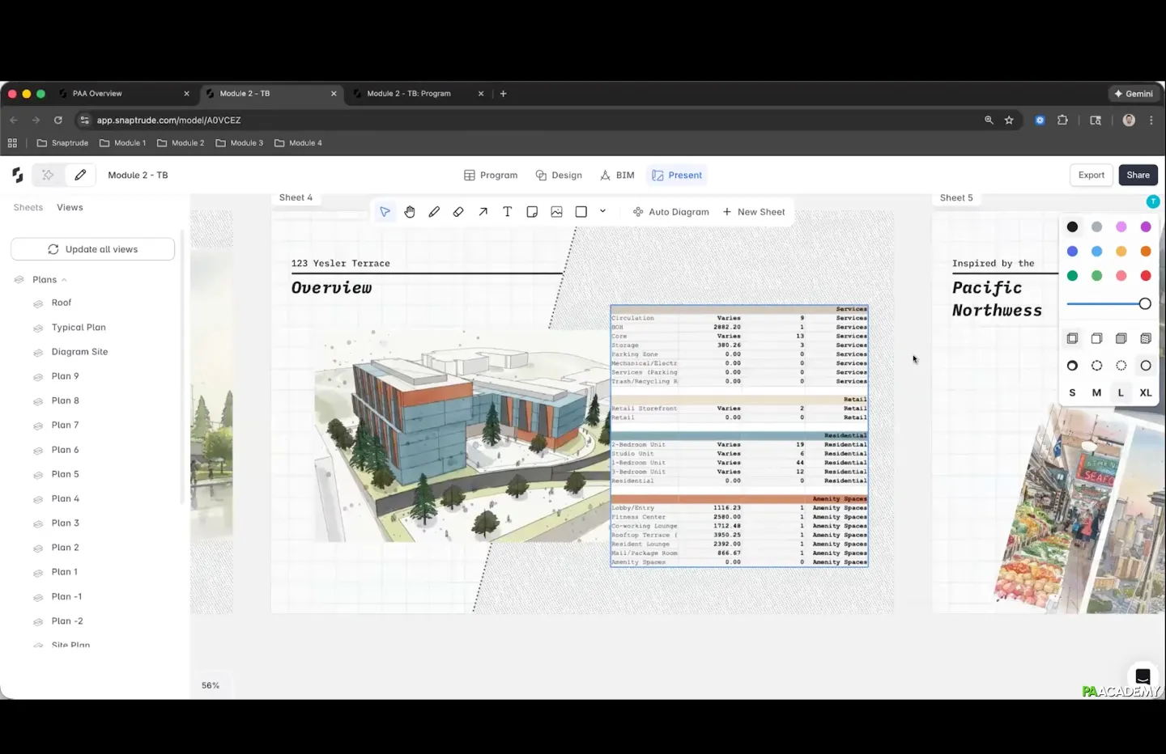This screenshot has width=1166, height=754.
Task: Open Typical Plan in the plans list
Action: click(x=79, y=328)
